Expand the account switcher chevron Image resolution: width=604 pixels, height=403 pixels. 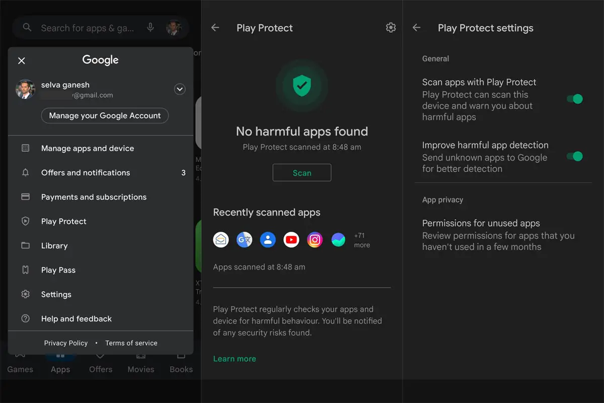(180, 90)
